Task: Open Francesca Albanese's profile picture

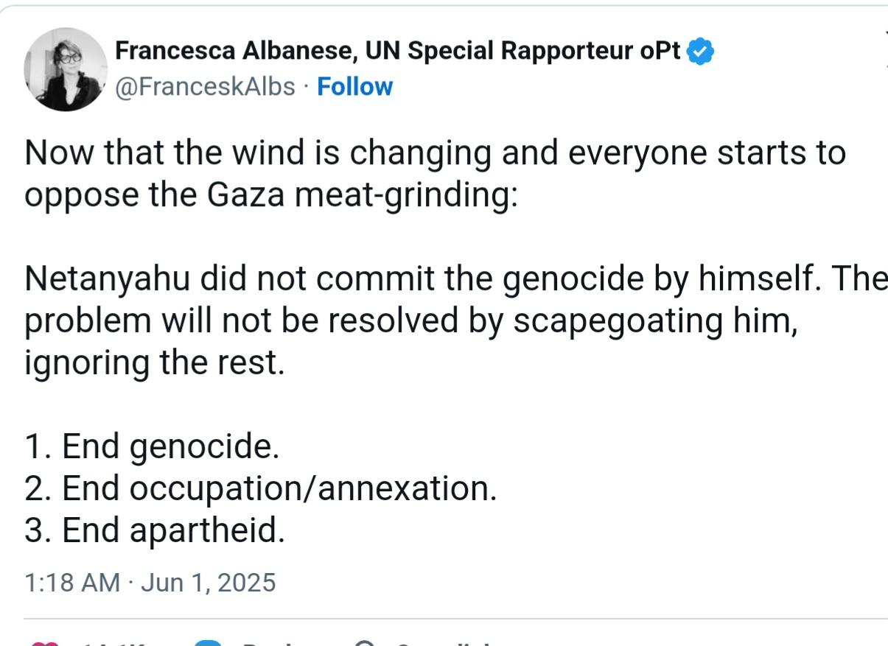Action: (x=66, y=69)
